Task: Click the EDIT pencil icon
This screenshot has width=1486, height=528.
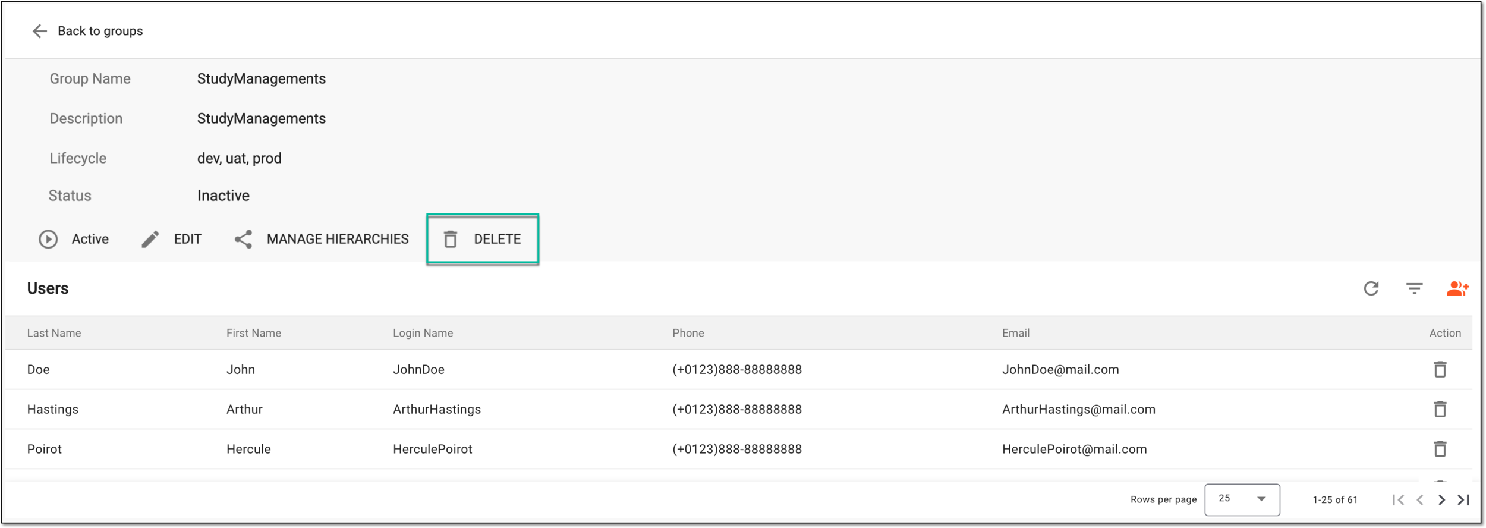Action: tap(150, 239)
